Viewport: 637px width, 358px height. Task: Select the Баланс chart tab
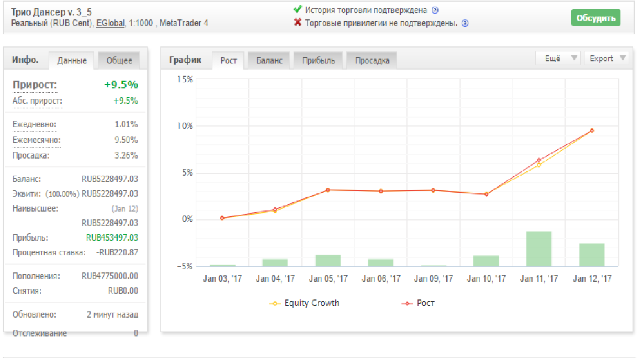269,60
